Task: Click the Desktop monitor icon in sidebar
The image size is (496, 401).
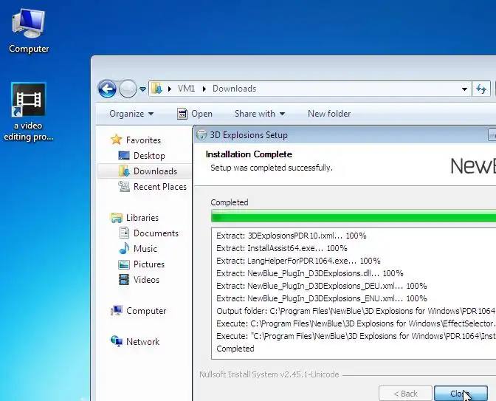Action: (x=124, y=155)
